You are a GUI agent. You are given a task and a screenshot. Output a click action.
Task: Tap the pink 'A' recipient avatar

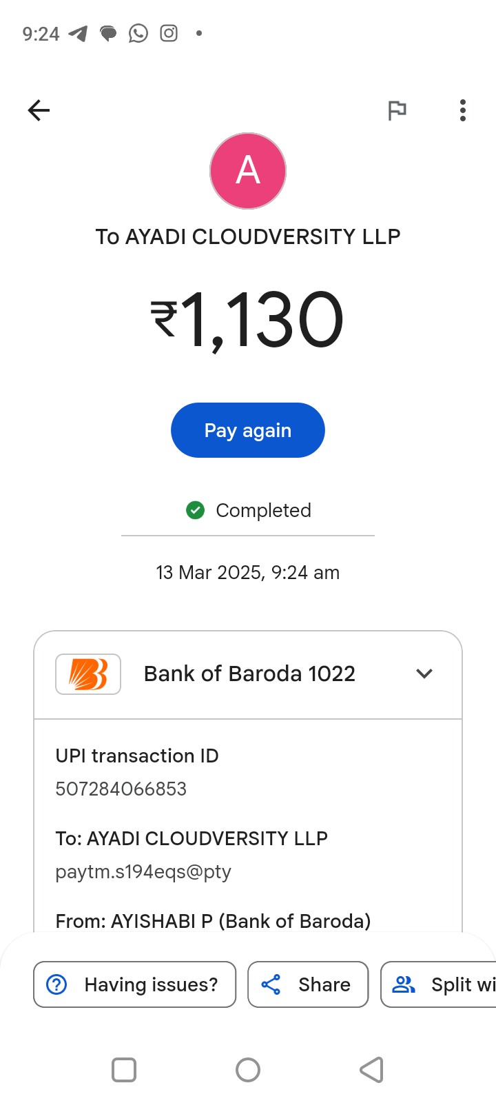tap(248, 171)
